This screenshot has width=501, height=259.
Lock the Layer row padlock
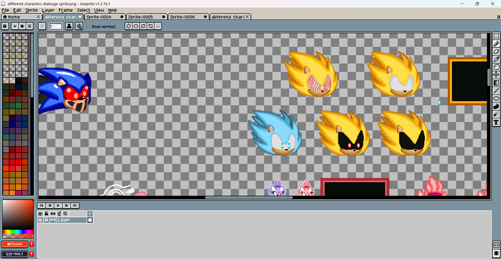pyautogui.click(x=47, y=220)
